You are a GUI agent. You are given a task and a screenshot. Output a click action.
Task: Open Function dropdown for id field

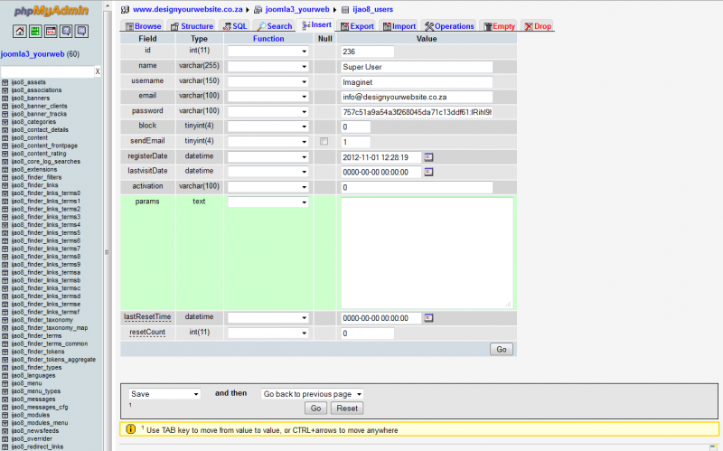(x=268, y=52)
